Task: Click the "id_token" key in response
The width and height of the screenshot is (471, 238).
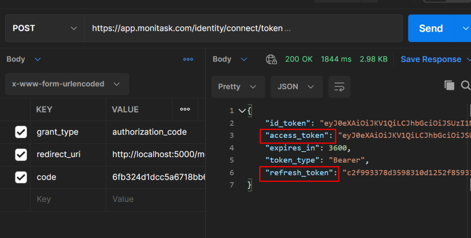Action: coord(288,123)
